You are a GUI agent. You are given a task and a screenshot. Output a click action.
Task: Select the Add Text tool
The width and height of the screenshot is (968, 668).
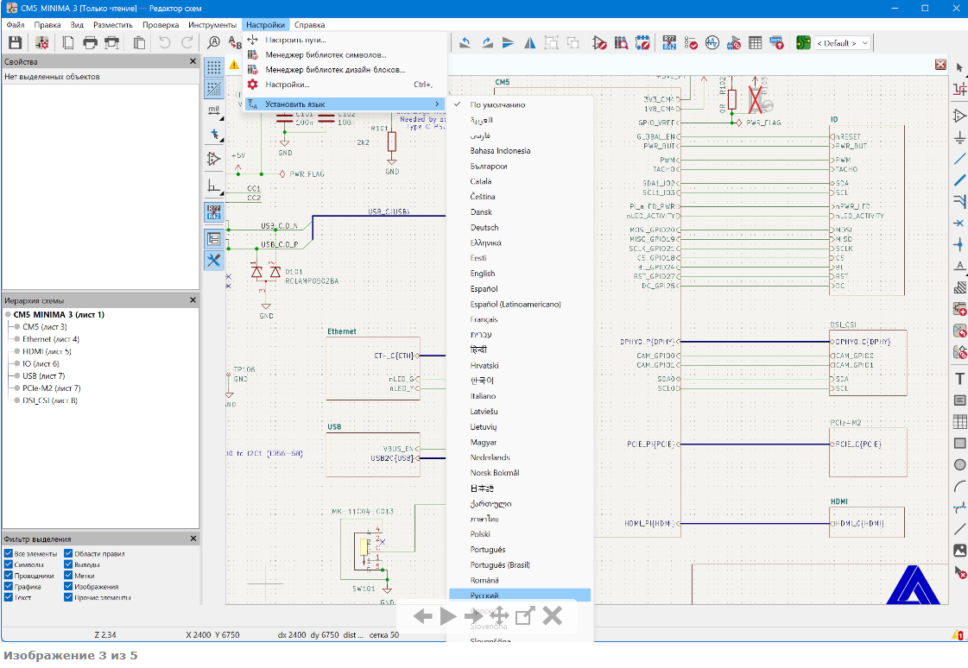click(959, 378)
